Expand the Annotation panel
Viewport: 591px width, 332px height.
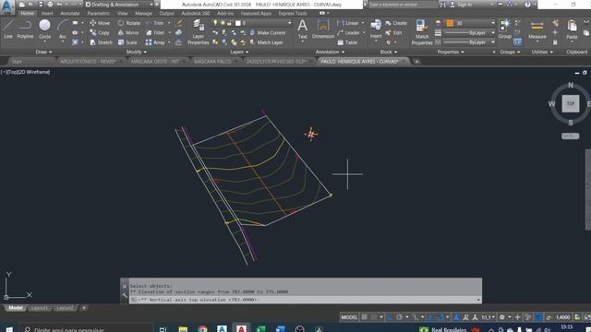point(330,52)
